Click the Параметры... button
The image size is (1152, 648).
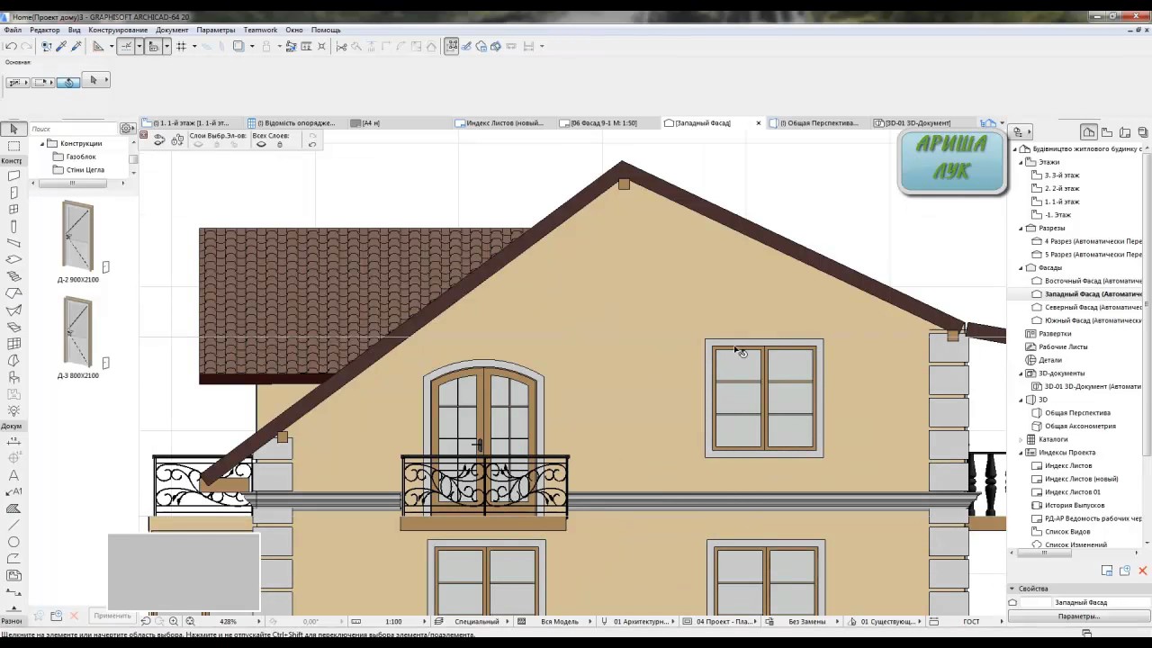coord(1079,616)
